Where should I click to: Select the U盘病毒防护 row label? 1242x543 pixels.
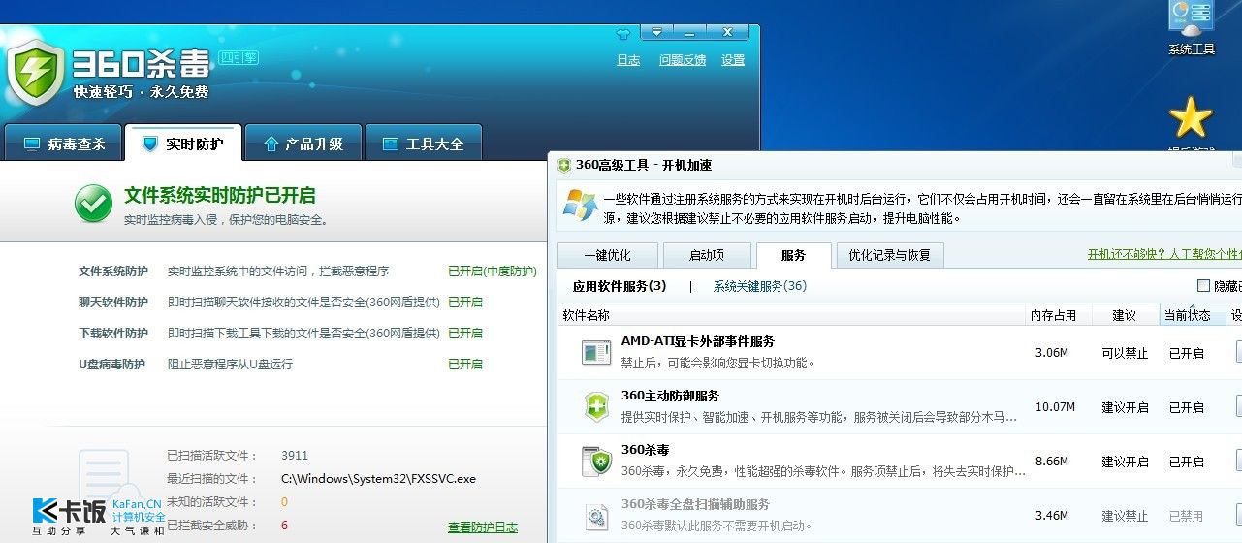[111, 365]
